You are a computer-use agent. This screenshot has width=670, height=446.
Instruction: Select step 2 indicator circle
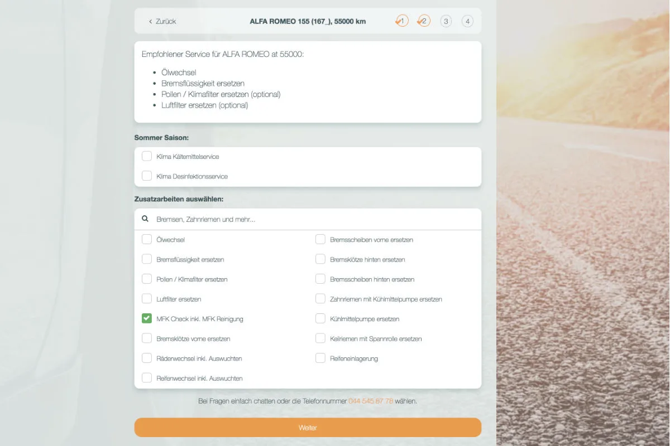[424, 21]
